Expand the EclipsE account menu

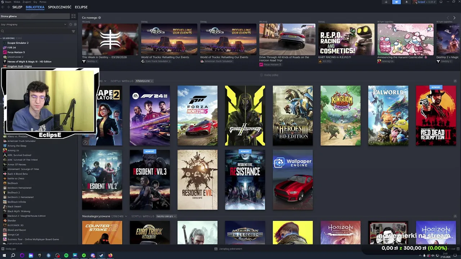click(424, 2)
